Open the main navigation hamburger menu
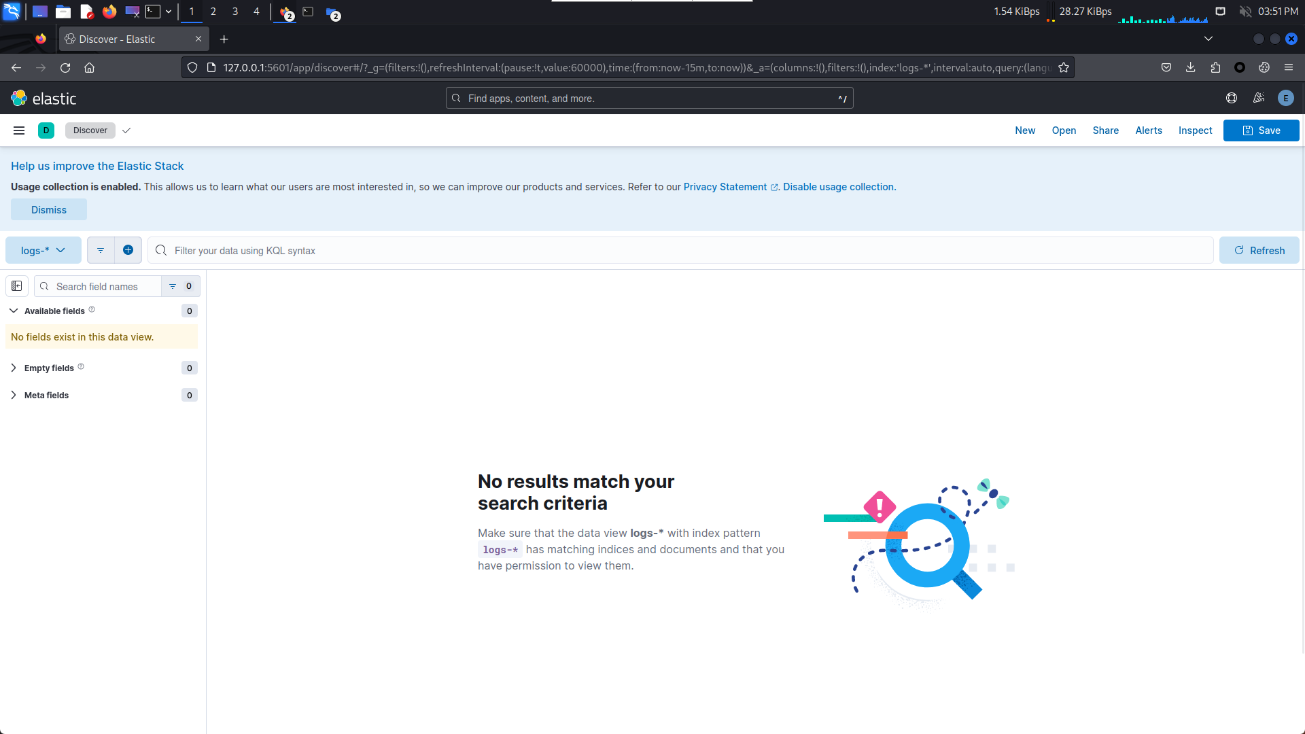This screenshot has height=734, width=1305. click(18, 130)
